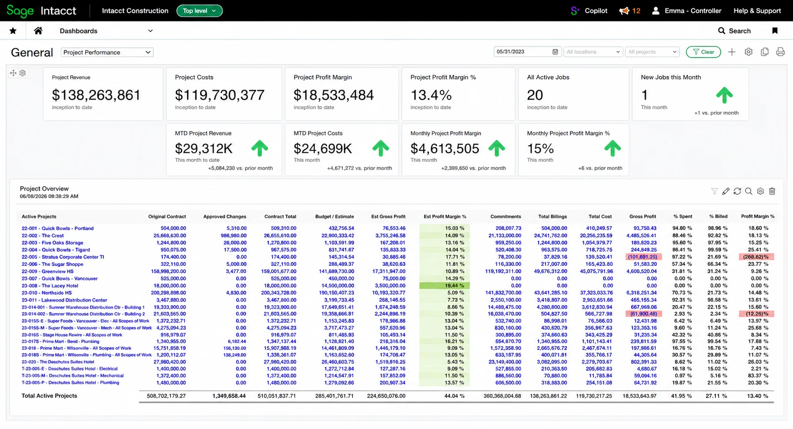Delete Project Overview with trash icon
This screenshot has width=793, height=429.
[772, 191]
